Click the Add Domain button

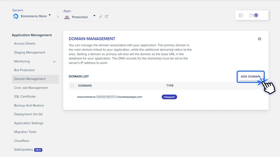[250, 77]
